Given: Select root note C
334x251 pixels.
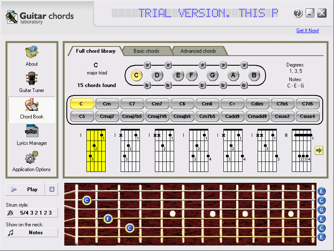Looking at the screenshot, I should tap(137, 75).
